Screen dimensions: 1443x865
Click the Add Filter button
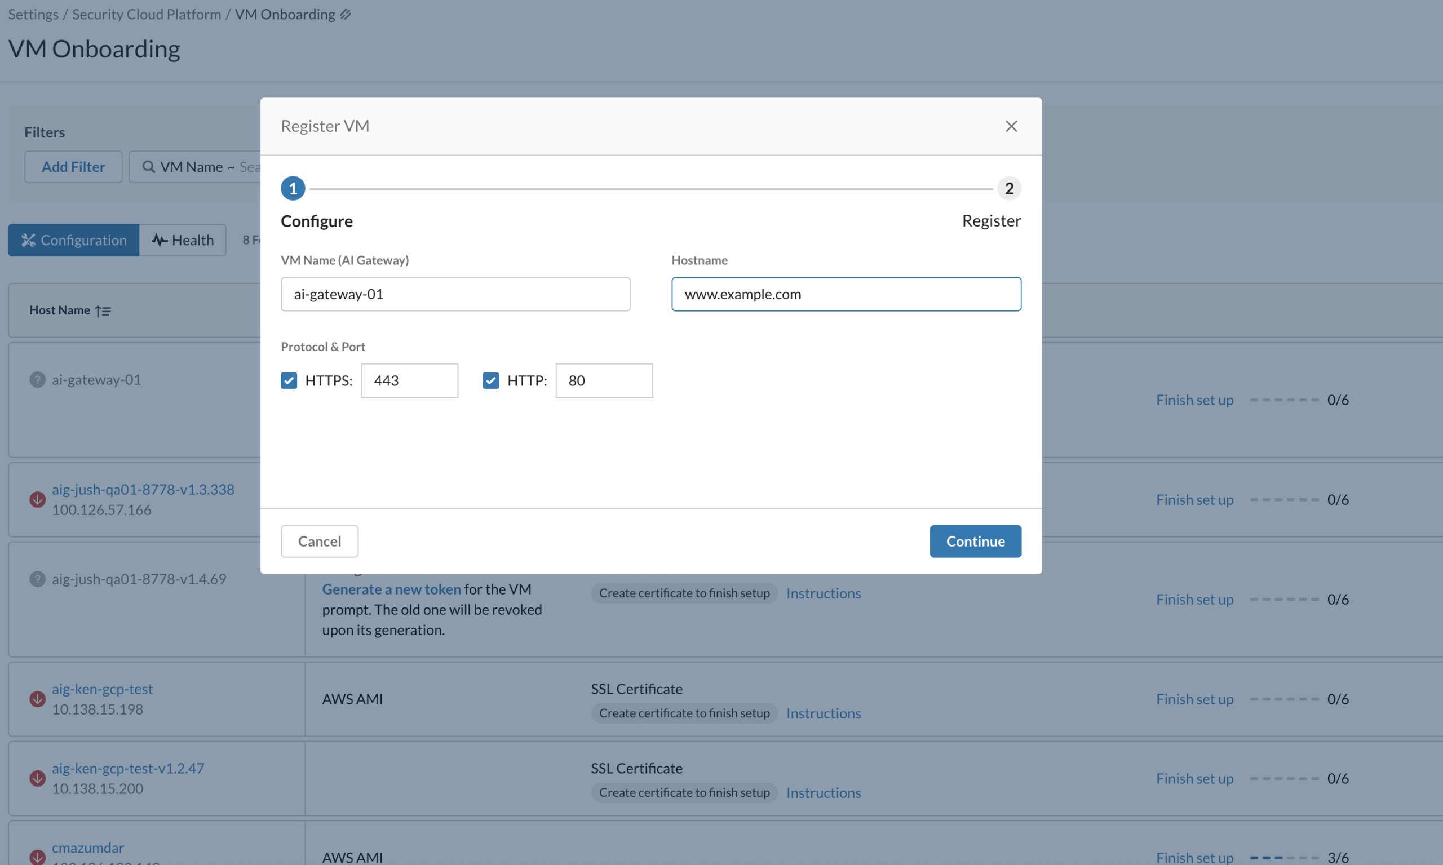(73, 167)
